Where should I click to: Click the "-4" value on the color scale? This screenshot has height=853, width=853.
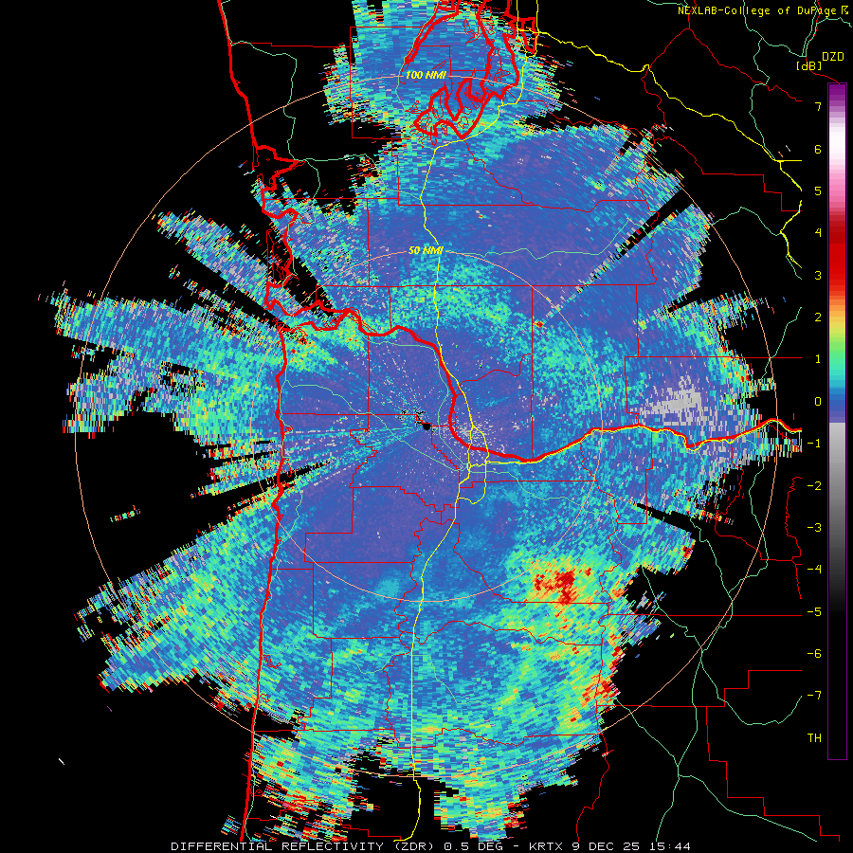click(814, 570)
